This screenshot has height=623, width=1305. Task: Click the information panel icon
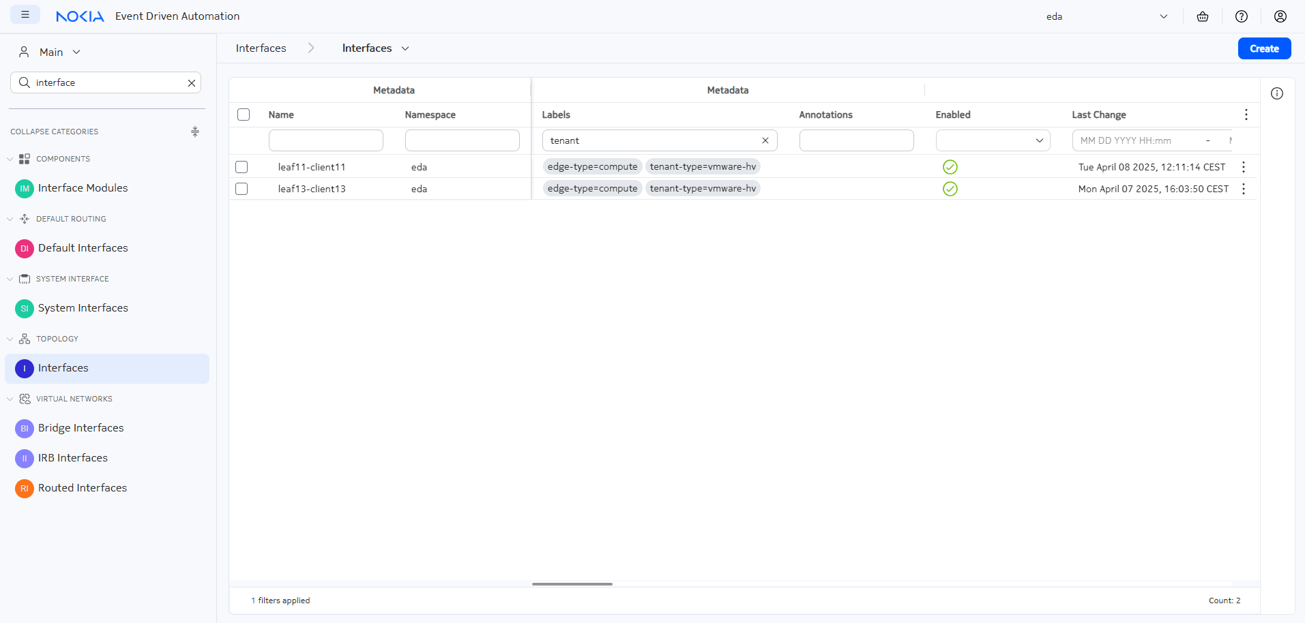(x=1277, y=93)
